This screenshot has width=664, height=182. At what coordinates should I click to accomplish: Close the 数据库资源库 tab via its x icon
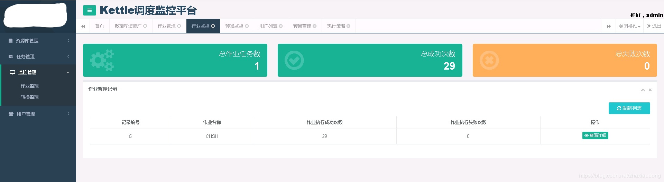pyautogui.click(x=145, y=26)
